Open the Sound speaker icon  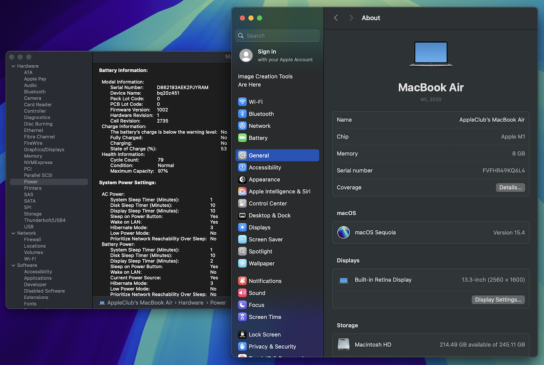click(x=242, y=293)
